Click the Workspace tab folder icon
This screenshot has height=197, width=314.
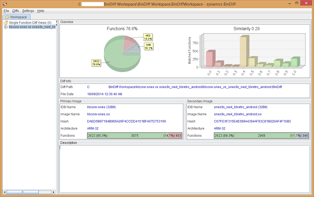tap(7, 17)
